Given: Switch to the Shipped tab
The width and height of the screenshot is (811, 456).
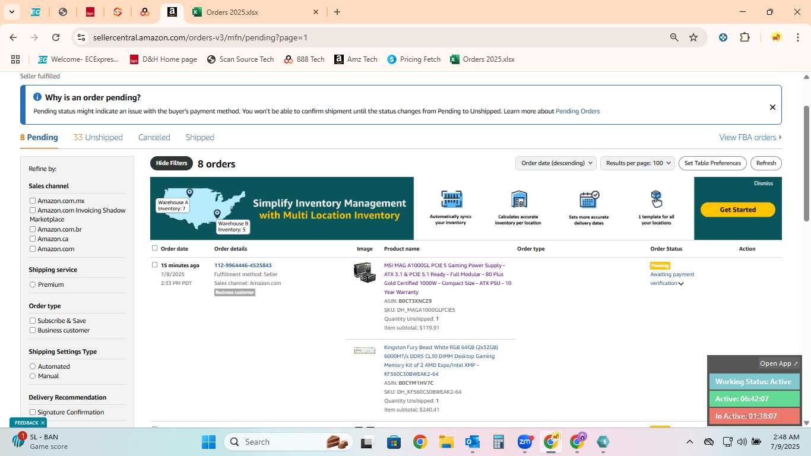Looking at the screenshot, I should (x=200, y=137).
